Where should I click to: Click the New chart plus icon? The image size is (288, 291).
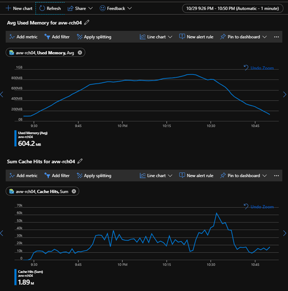coord(8,8)
